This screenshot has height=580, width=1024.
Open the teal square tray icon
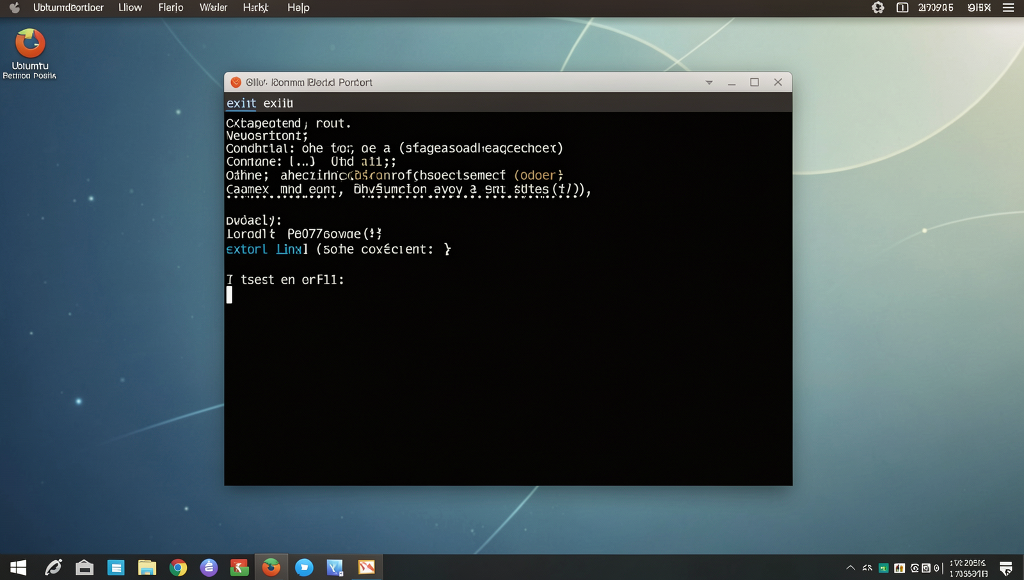click(883, 568)
